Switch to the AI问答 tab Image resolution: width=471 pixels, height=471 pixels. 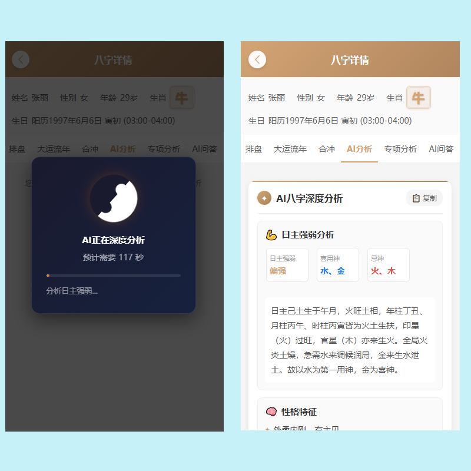click(442, 149)
